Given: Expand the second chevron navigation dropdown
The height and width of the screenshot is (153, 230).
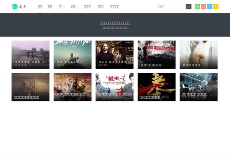Looking at the screenshot, I should pyautogui.click(x=74, y=7).
